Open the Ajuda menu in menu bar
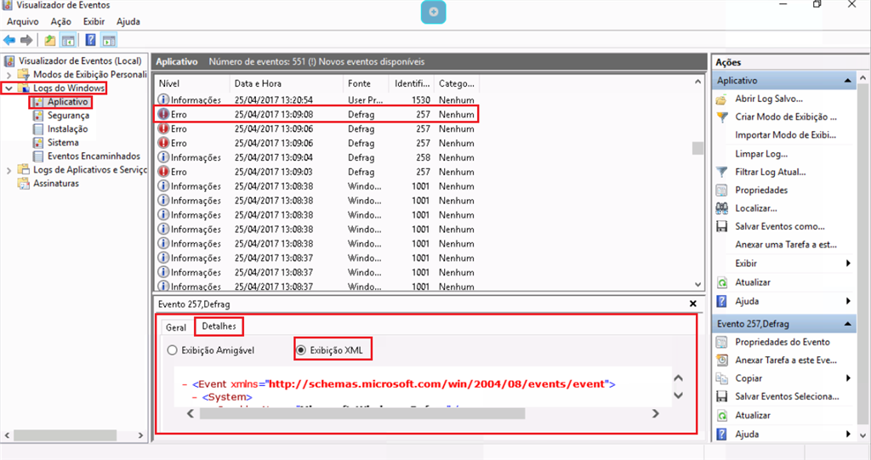This screenshot has width=871, height=460. 128,21
